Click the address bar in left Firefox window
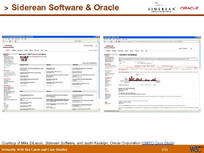Screen dimensions: 204x153 46,41
